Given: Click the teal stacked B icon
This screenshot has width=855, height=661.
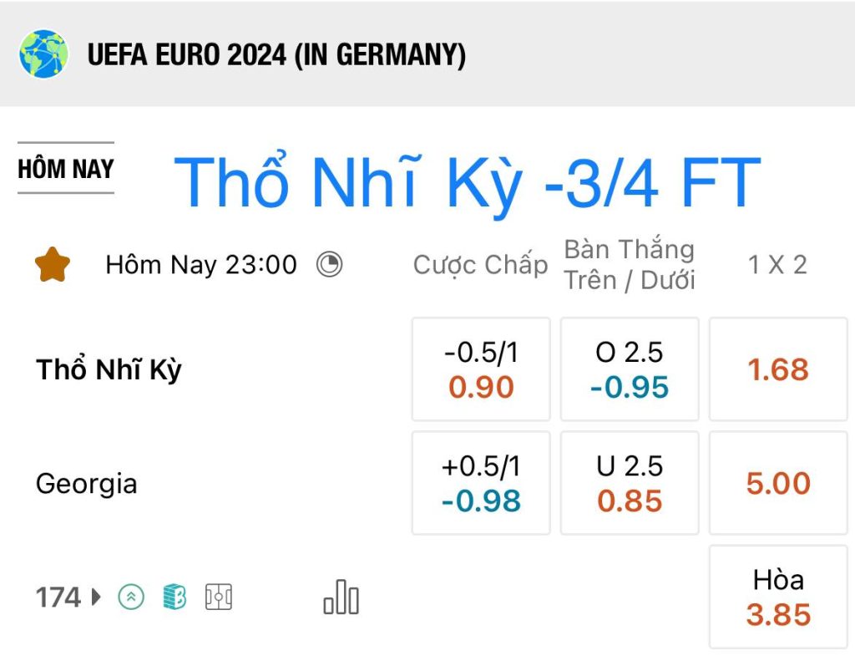Looking at the screenshot, I should [x=175, y=597].
